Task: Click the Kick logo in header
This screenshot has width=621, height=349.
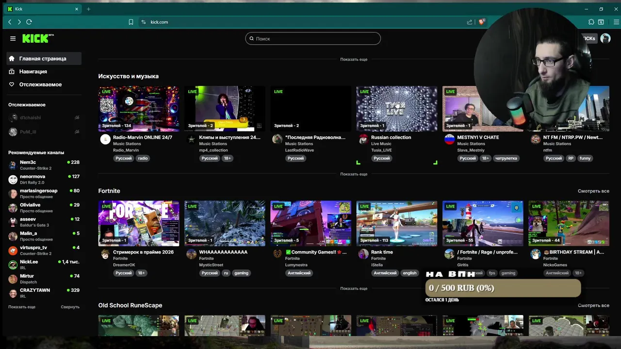Action: tap(37, 38)
